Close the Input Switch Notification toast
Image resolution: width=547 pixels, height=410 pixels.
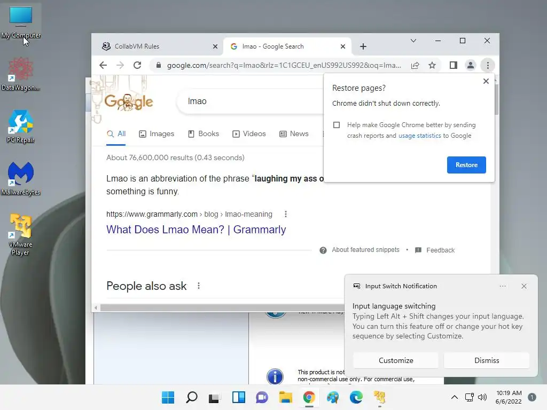(524, 286)
